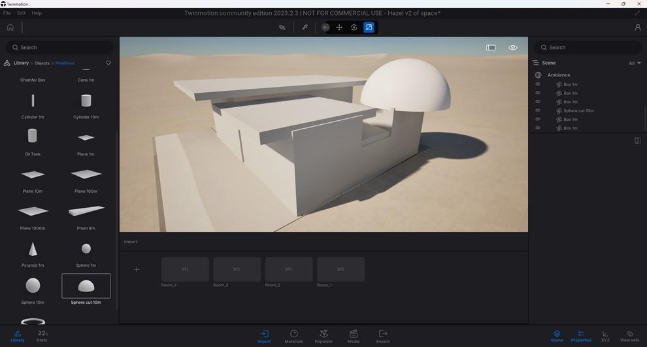Screen dimensions: 647x347
Task: Open the XYZ transform panel
Action: pos(605,336)
